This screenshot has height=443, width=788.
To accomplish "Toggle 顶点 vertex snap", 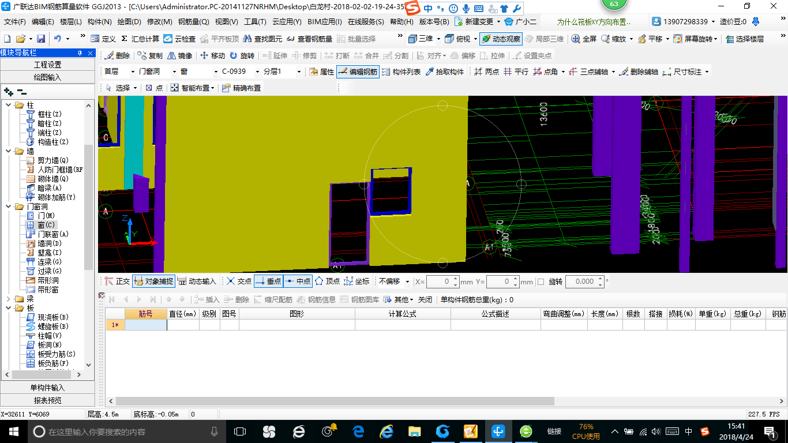I will pyautogui.click(x=327, y=281).
